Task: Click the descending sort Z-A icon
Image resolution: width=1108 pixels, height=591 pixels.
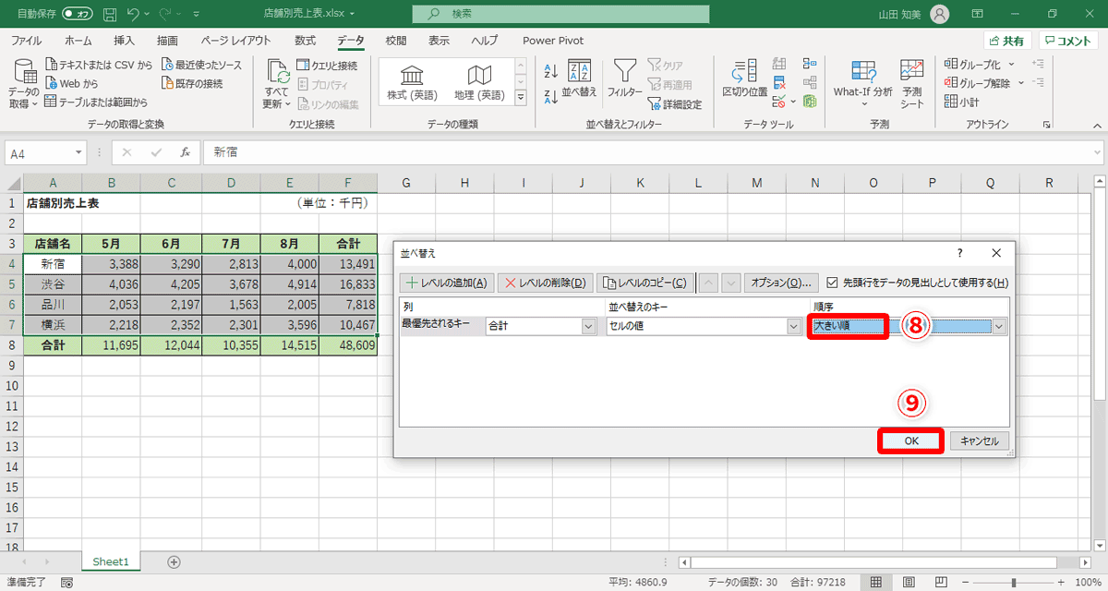Action: (551, 95)
